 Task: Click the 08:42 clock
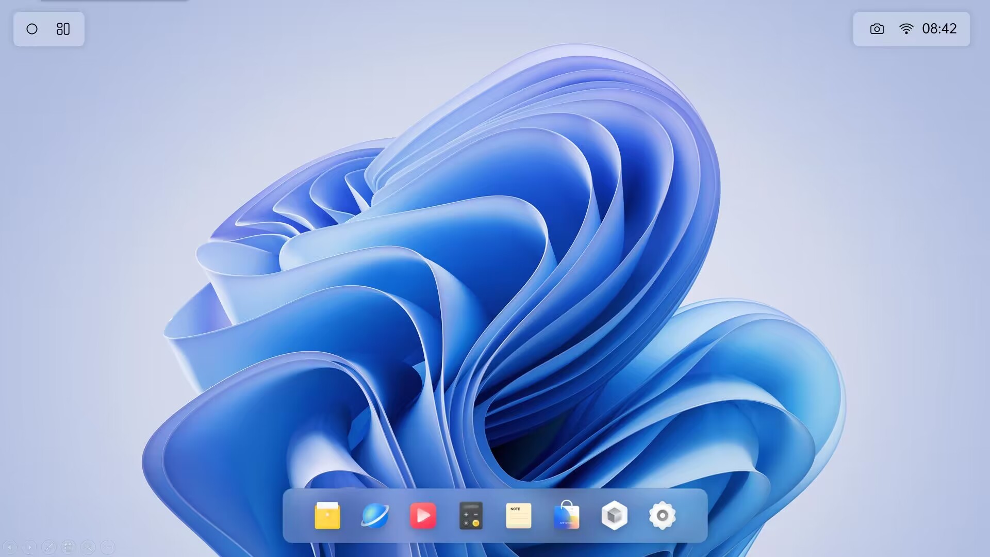click(939, 29)
